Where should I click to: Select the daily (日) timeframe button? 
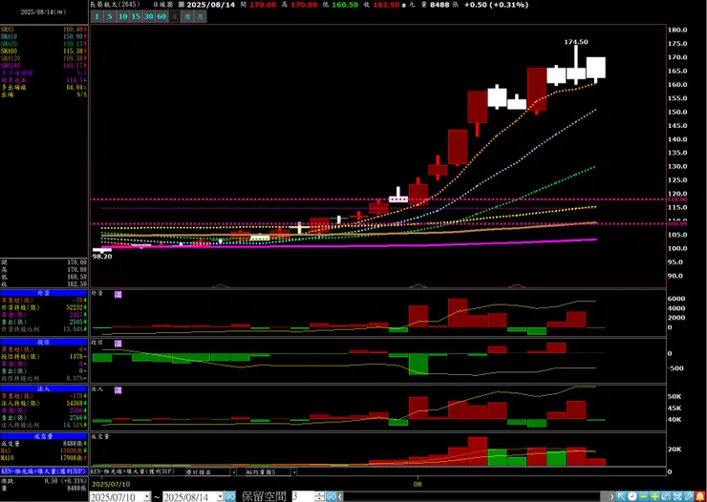[175, 16]
